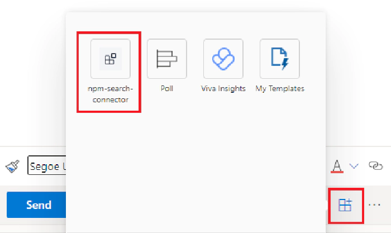The height and width of the screenshot is (233, 391).
Task: Expand the font color chevron dropdown
Action: [354, 166]
